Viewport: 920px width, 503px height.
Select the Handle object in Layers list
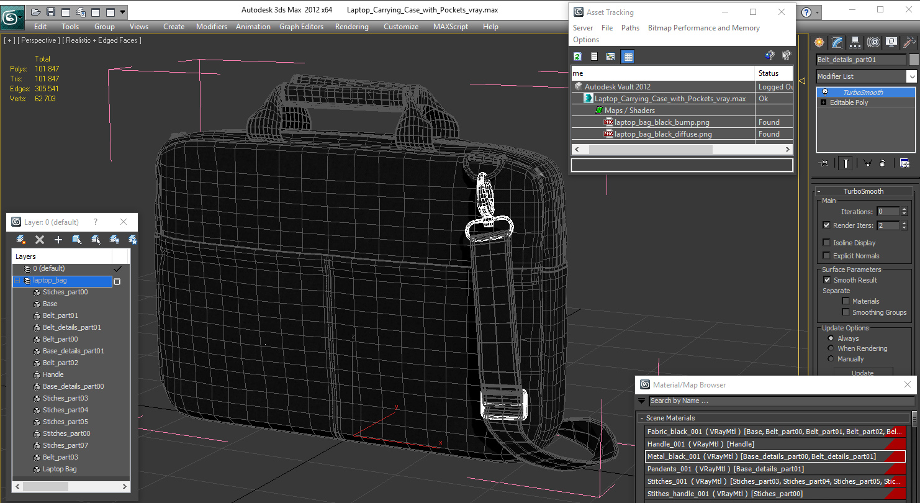click(53, 374)
